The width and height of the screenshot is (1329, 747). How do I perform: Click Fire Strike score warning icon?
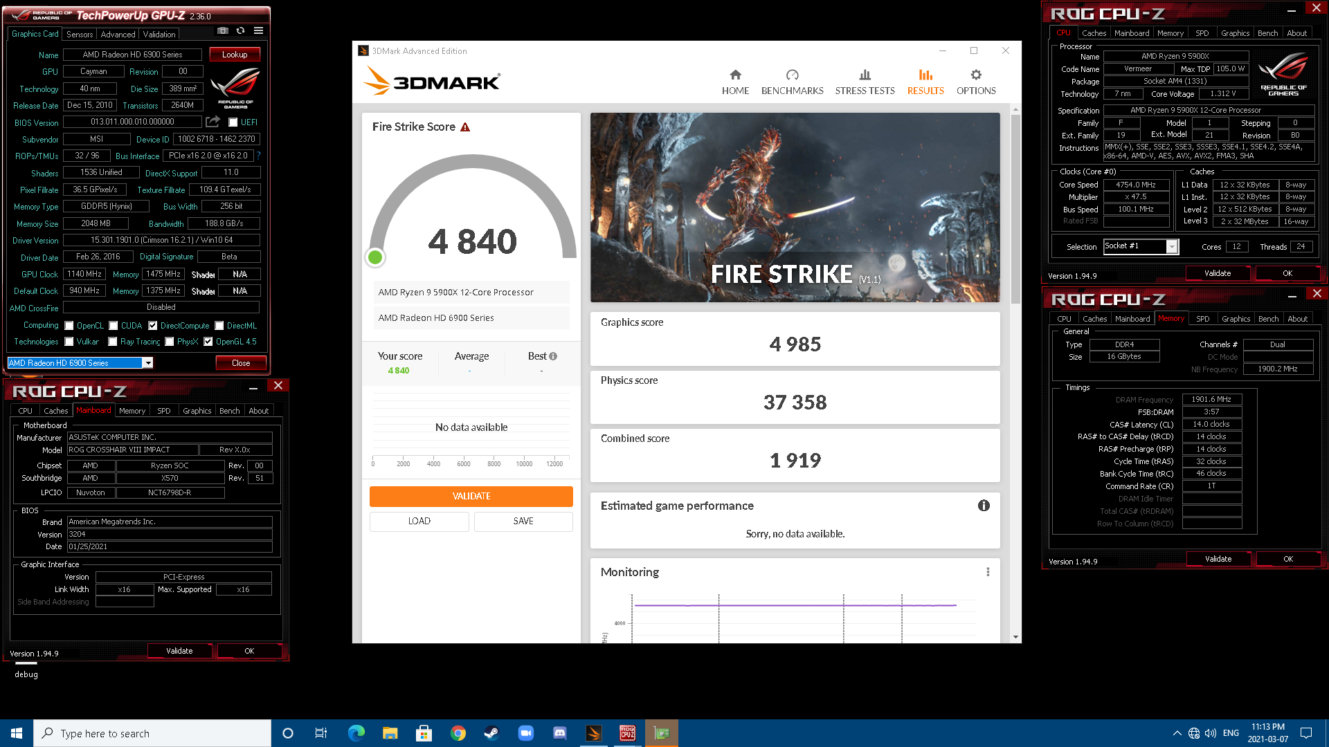pyautogui.click(x=465, y=127)
